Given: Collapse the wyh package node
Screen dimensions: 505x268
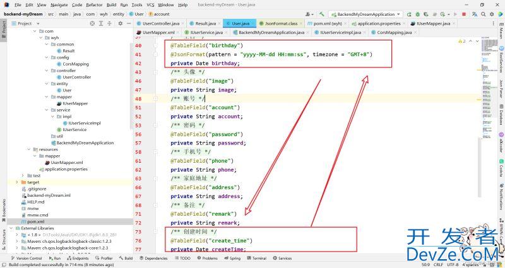Looking at the screenshot, I should click(x=41, y=38).
